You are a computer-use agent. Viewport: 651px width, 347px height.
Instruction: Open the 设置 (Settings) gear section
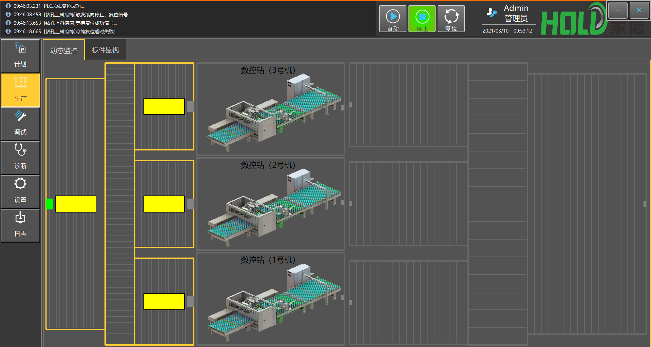20,191
